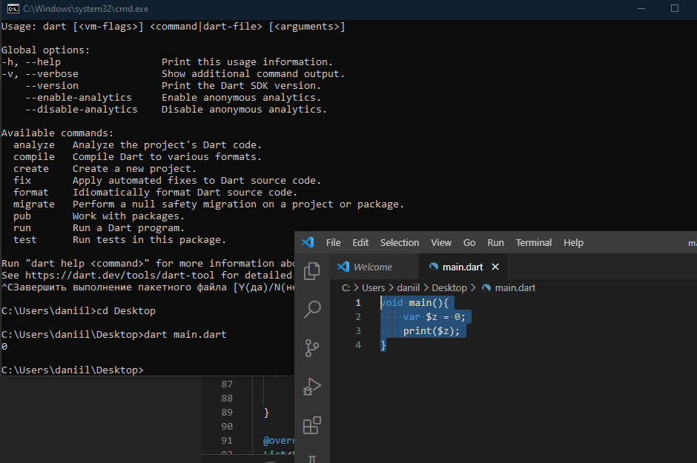This screenshot has width=697, height=463.
Task: Click the Dart icon on main.dart tab
Action: click(434, 267)
